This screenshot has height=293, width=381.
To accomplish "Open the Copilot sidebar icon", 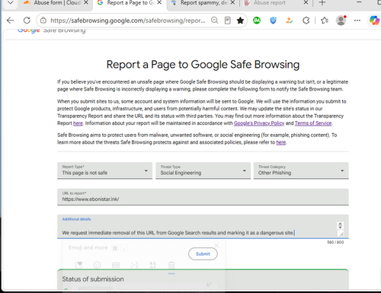I will (x=374, y=21).
